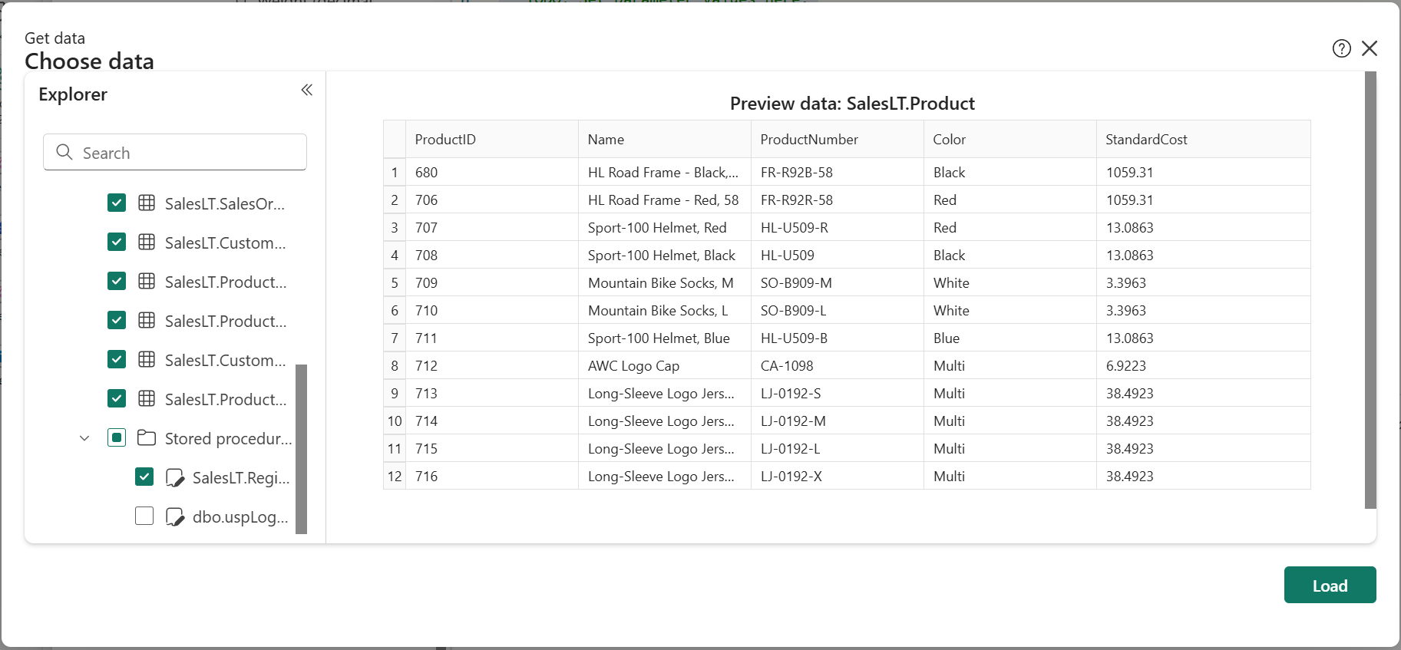The height and width of the screenshot is (650, 1401).
Task: Select the StandardCost column header
Action: (x=1146, y=140)
